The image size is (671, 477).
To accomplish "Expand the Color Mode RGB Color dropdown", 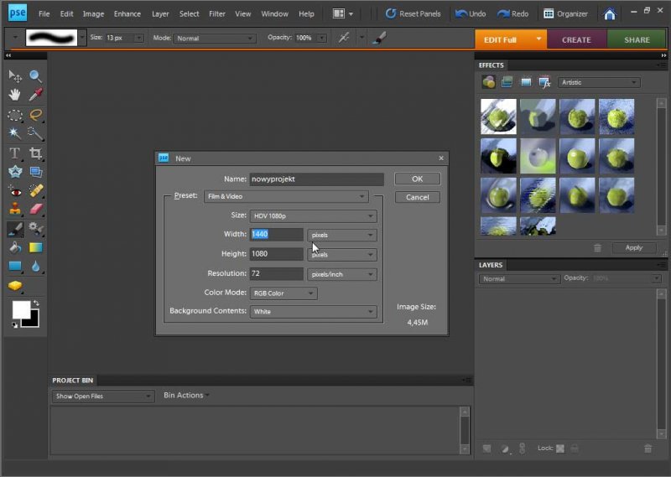I will pyautogui.click(x=283, y=293).
